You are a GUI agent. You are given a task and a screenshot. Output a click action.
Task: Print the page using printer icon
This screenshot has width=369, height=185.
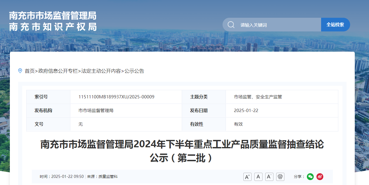280,177
